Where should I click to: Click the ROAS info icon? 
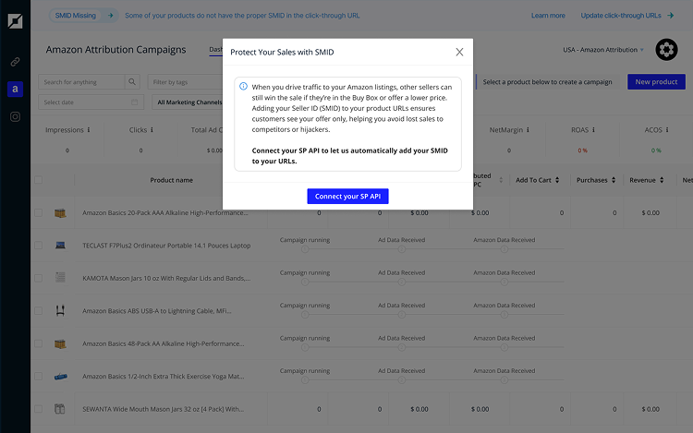click(593, 130)
